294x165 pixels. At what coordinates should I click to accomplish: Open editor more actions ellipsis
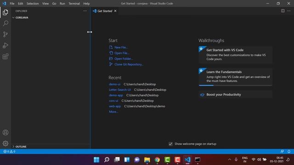(x=289, y=11)
